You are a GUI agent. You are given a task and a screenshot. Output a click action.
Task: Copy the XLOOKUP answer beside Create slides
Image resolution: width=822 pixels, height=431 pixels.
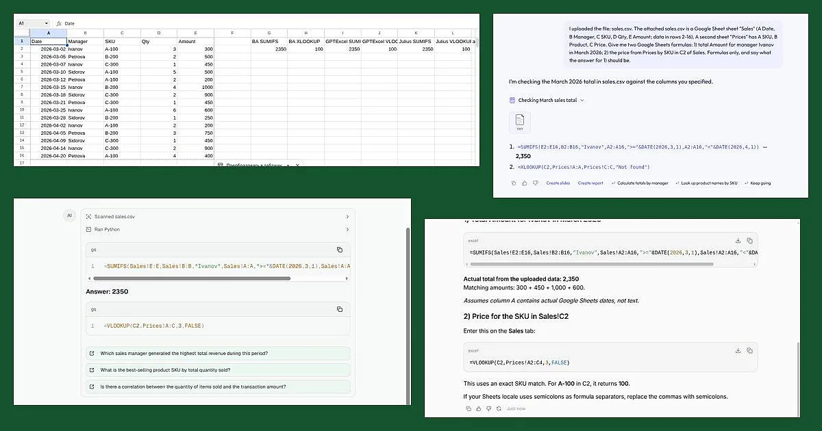[514, 183]
